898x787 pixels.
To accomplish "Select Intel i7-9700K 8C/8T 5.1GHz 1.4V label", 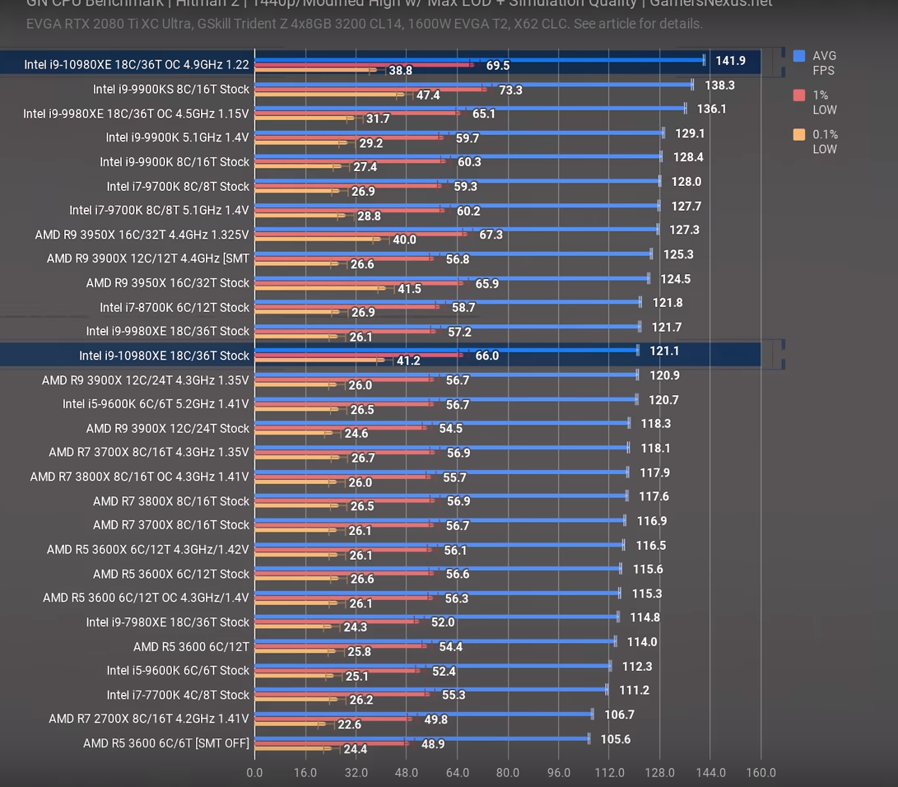I will 159,210.
